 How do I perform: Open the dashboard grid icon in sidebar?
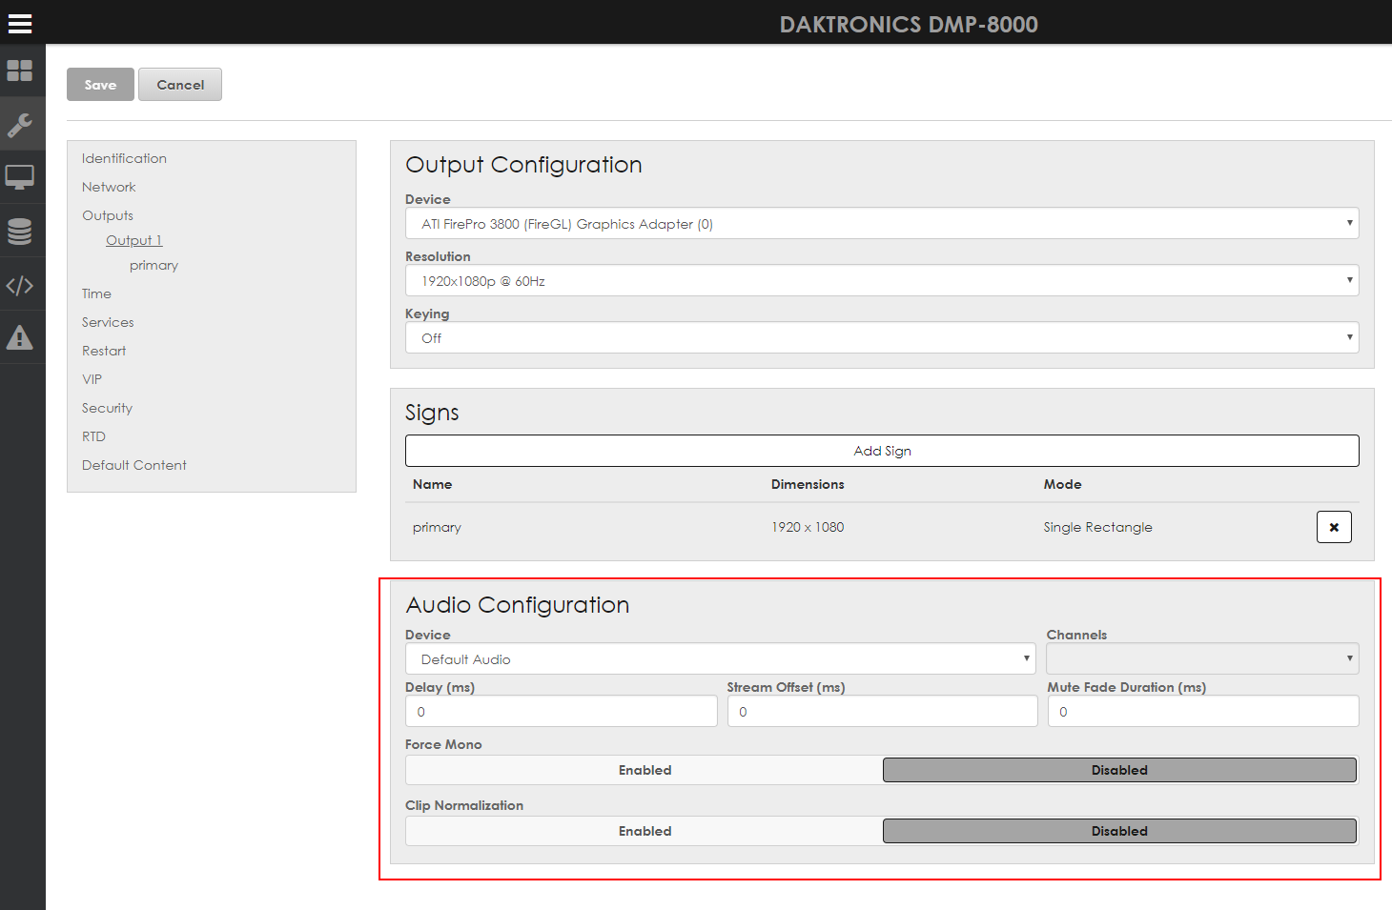(20, 71)
